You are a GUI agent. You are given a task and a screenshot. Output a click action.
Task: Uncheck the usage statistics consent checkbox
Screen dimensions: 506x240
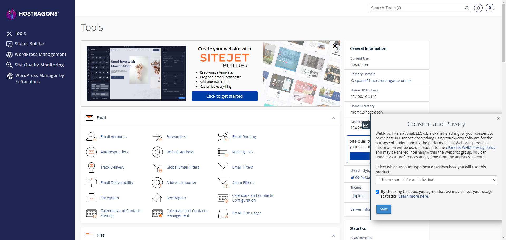(x=377, y=192)
